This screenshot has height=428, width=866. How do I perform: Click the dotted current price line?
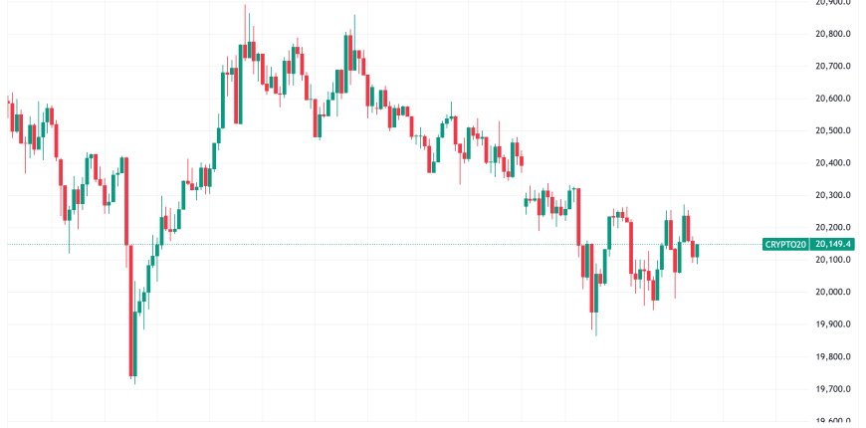[398, 244]
